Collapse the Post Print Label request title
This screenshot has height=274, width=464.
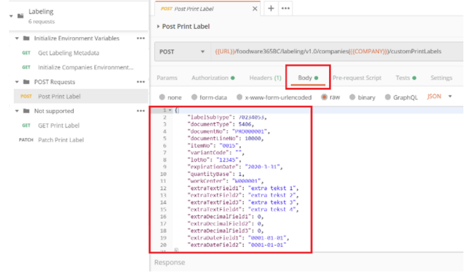(158, 27)
